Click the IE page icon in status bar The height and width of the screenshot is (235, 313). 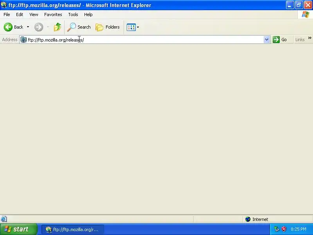(x=4, y=219)
